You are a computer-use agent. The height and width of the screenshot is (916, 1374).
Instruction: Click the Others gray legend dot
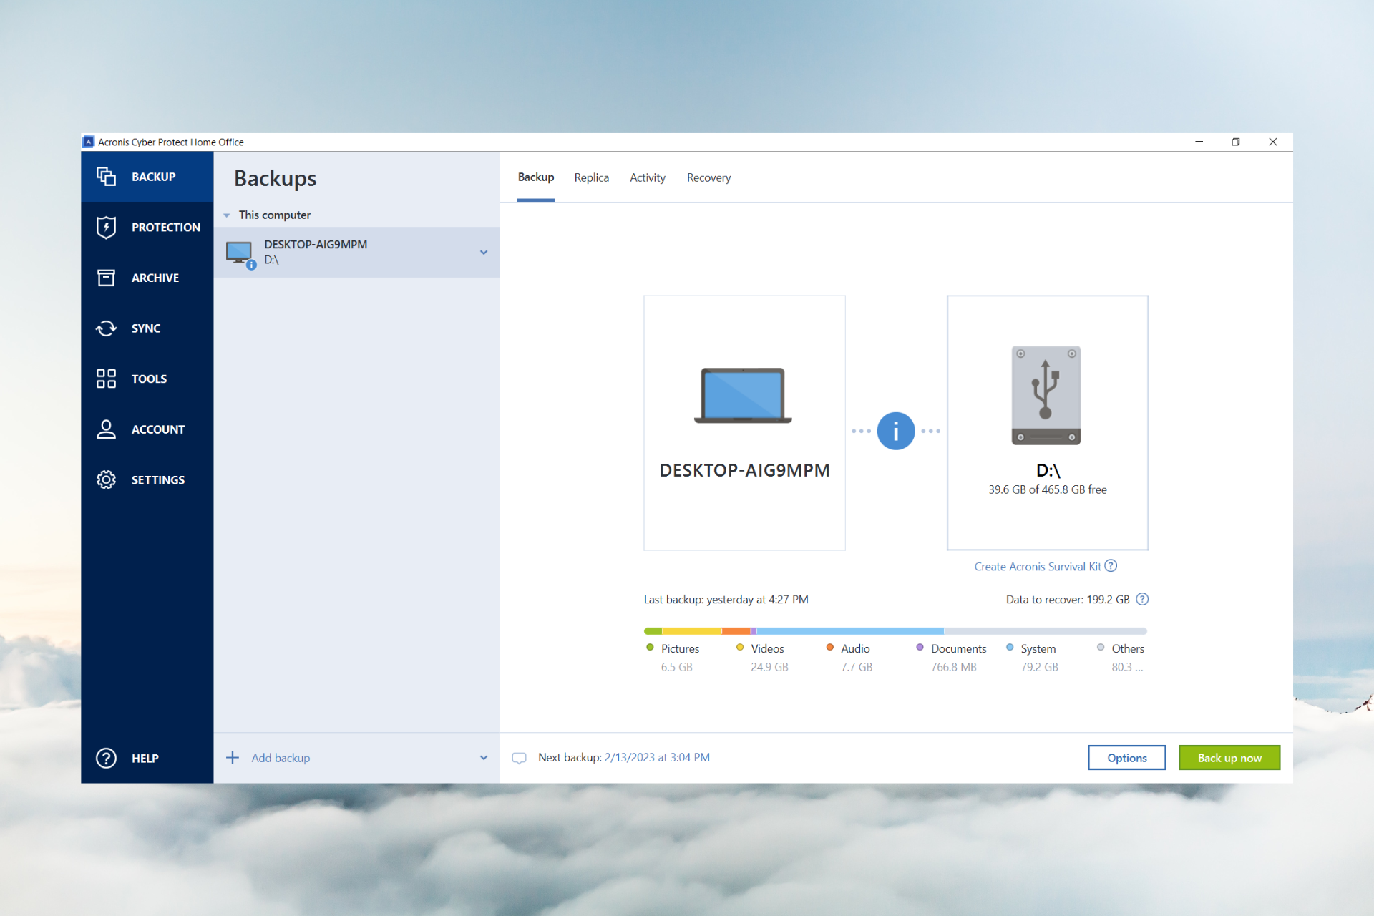[x=1101, y=648]
